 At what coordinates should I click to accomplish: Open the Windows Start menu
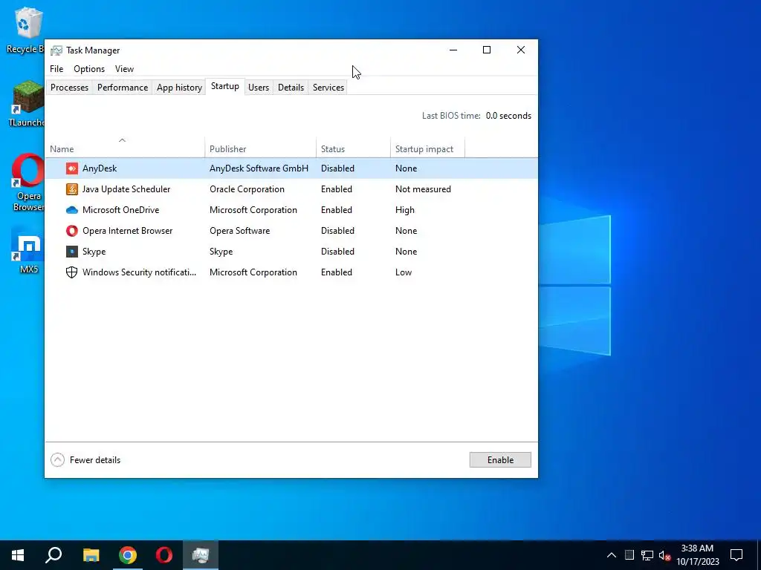18,555
